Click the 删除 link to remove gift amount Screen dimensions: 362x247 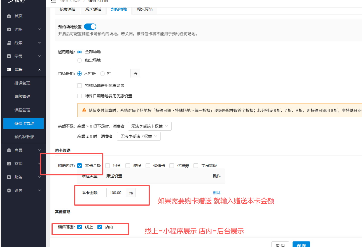pos(216,192)
